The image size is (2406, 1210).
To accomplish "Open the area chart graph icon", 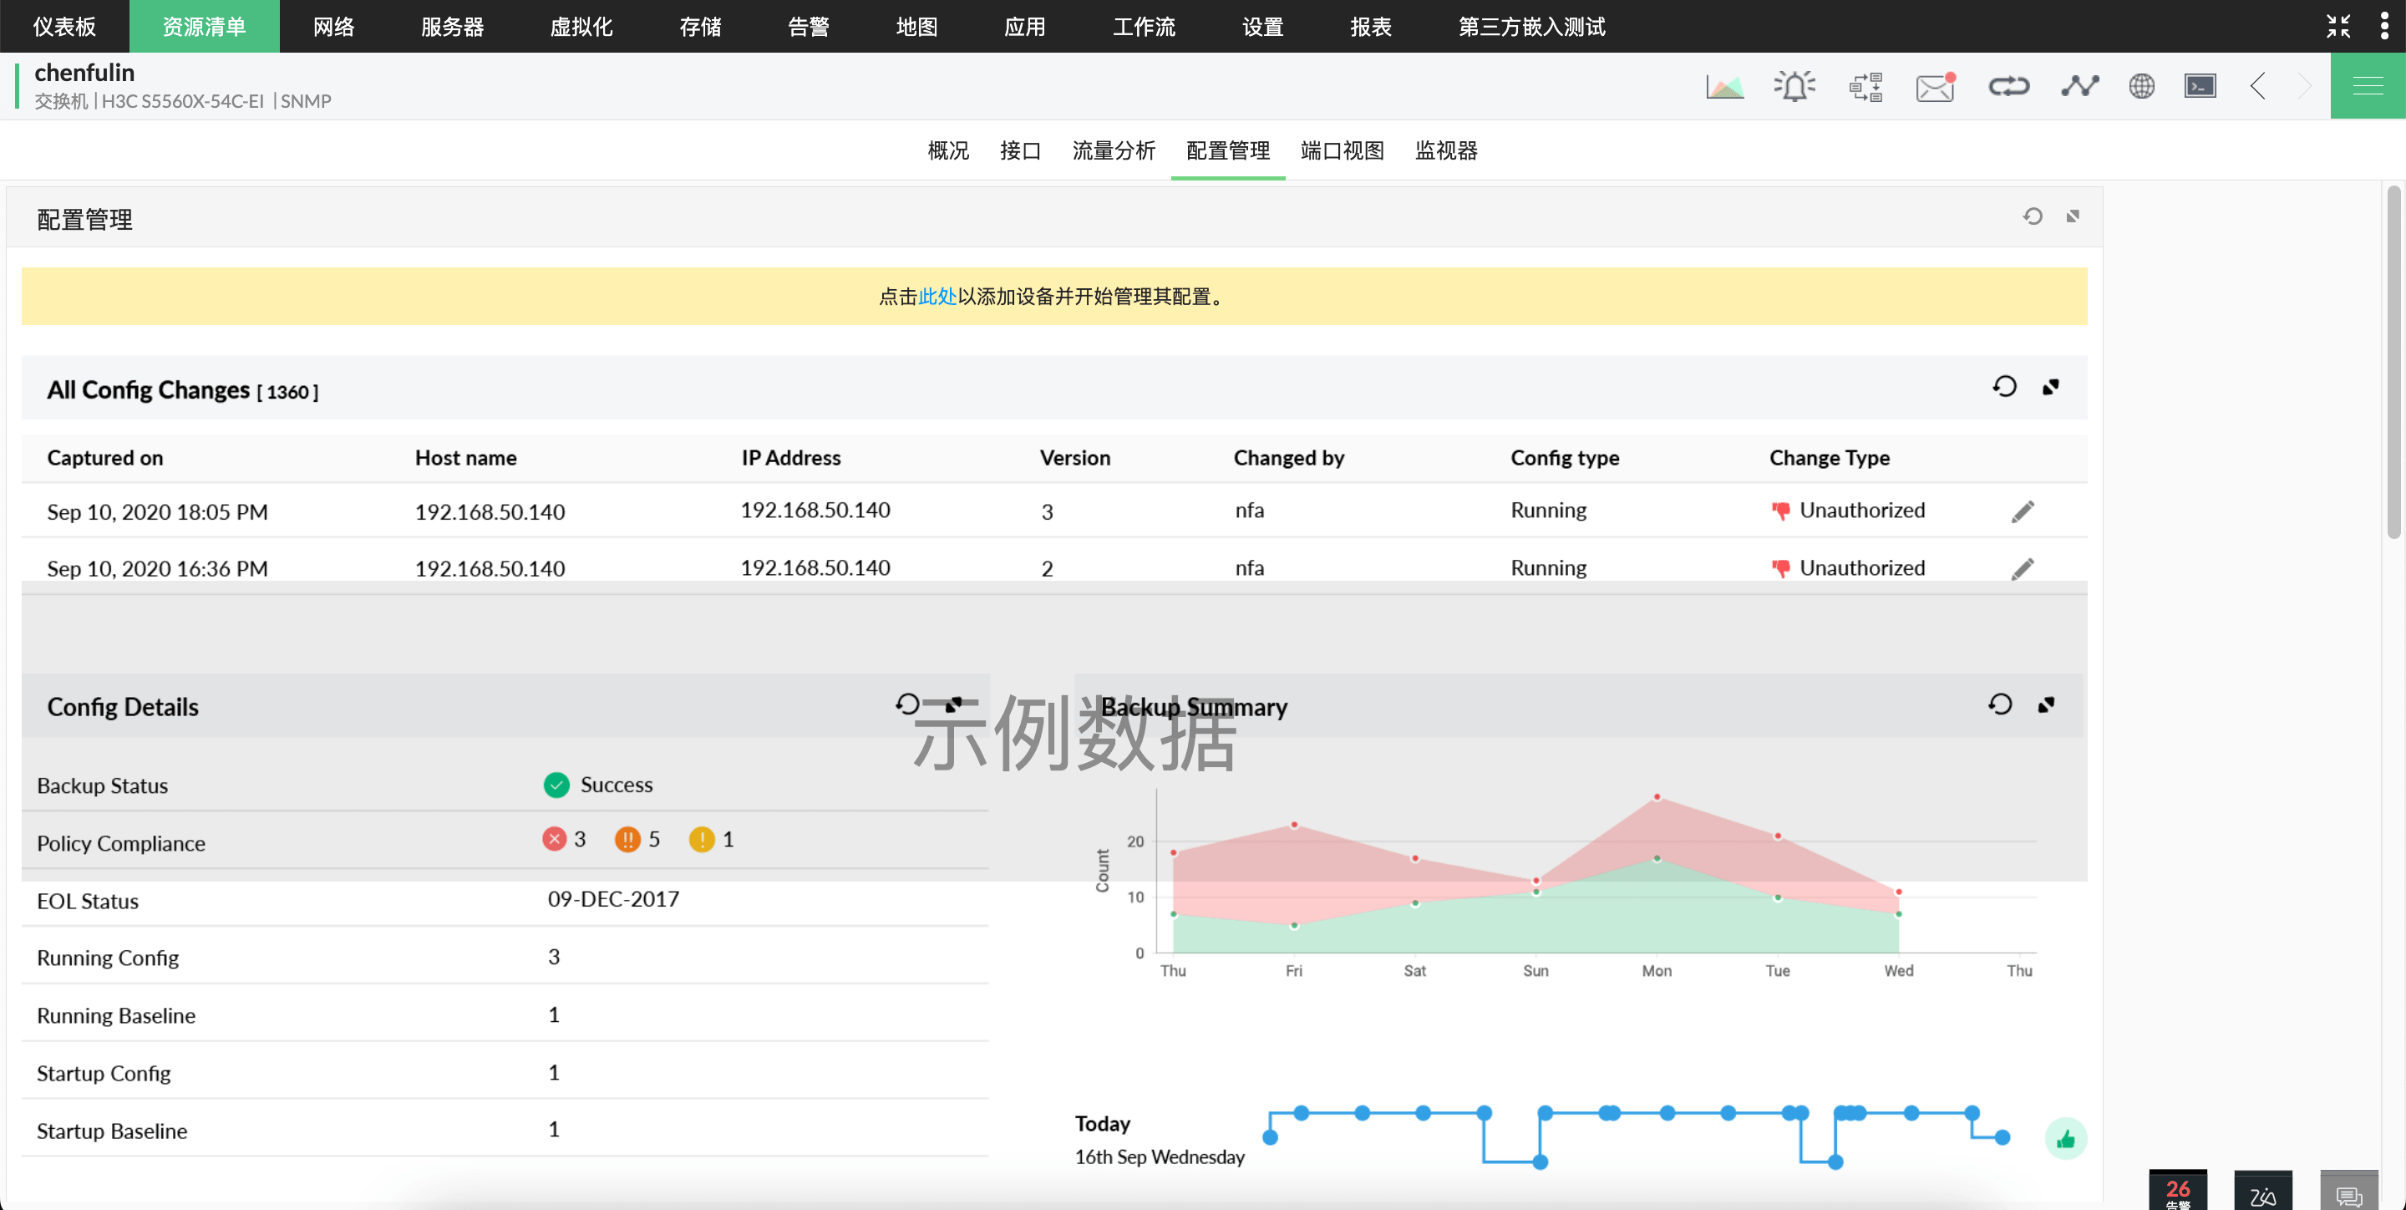I will tap(1724, 87).
